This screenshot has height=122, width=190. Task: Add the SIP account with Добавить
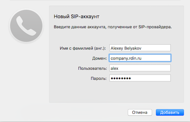170,113
